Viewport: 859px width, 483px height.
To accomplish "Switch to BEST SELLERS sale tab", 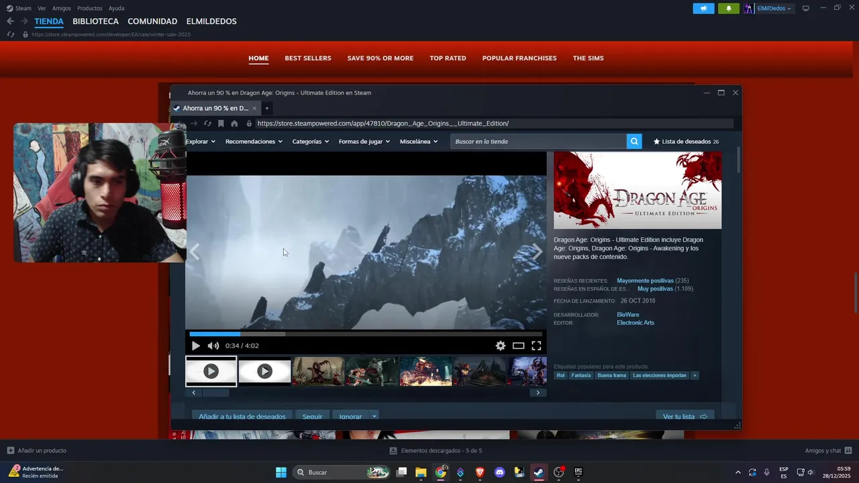I will click(x=308, y=58).
